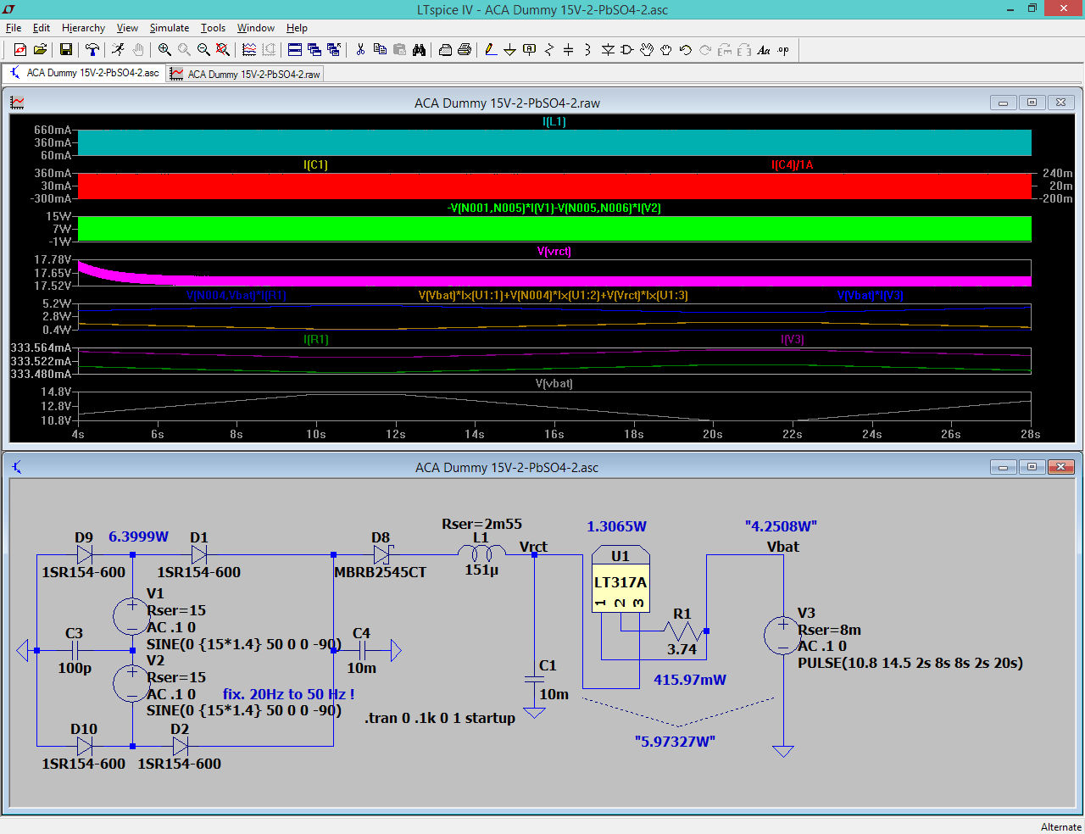The height and width of the screenshot is (834, 1085).
Task: Open the Edit menu
Action: pos(42,28)
